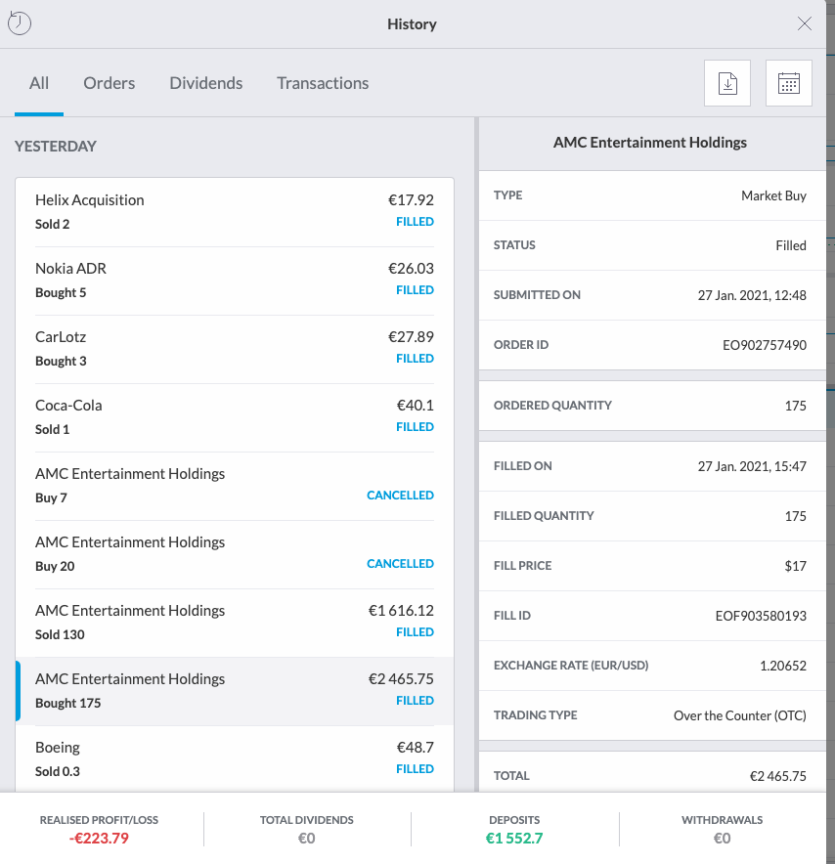Open the calendar date filter
Screen dimensions: 835x864
click(789, 83)
